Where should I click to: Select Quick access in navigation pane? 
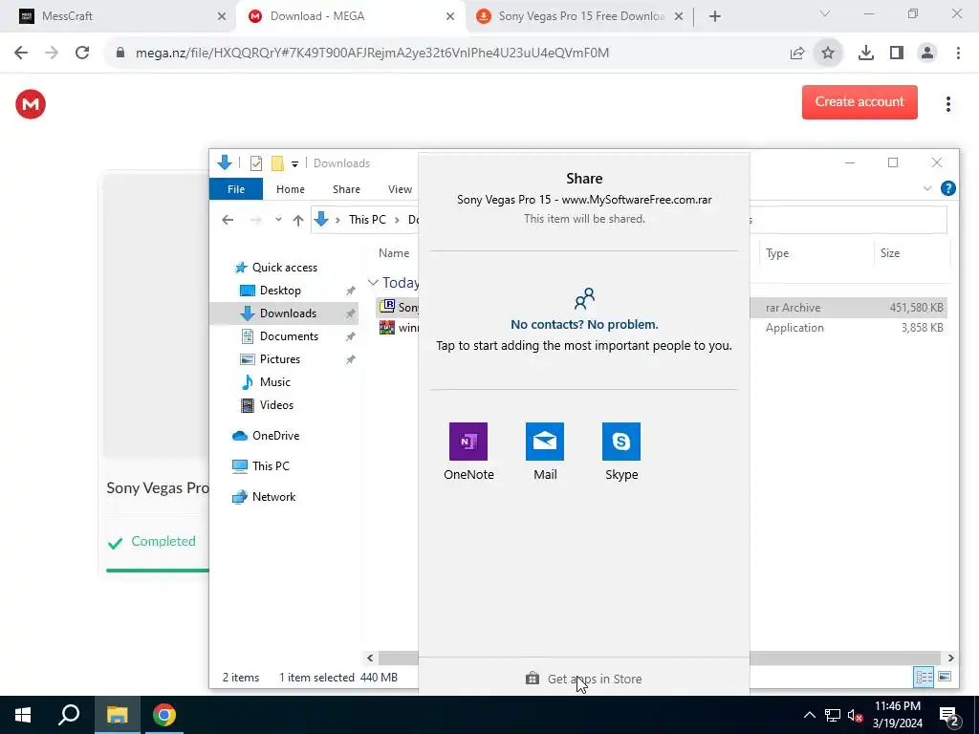click(x=285, y=268)
